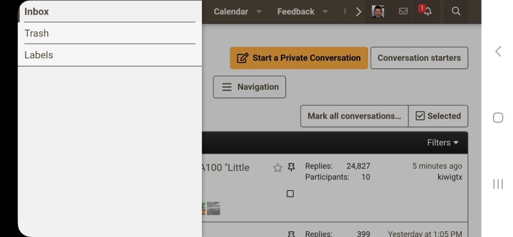This screenshot has width=513, height=237.
Task: Open the notifications bell with red badge
Action: pos(426,10)
